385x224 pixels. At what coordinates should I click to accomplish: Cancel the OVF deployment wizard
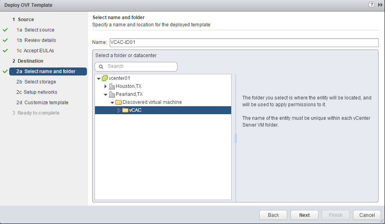(367, 215)
